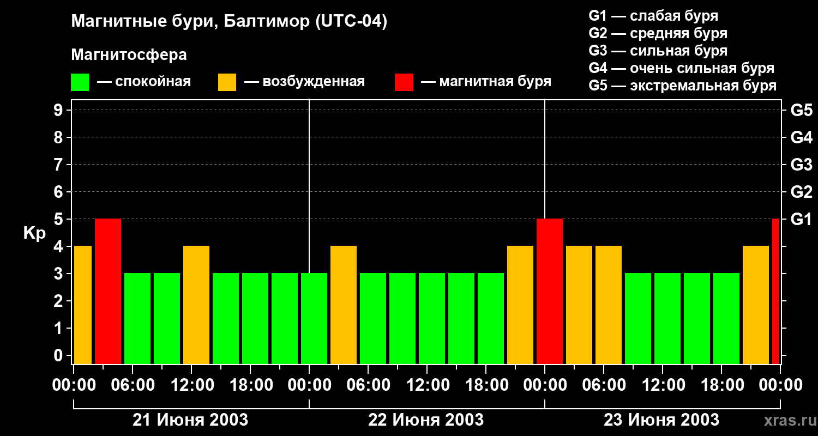Viewport: 818px width, 436px height.
Task: Select the first orange bar on 21 Июня
Action: pos(83,305)
